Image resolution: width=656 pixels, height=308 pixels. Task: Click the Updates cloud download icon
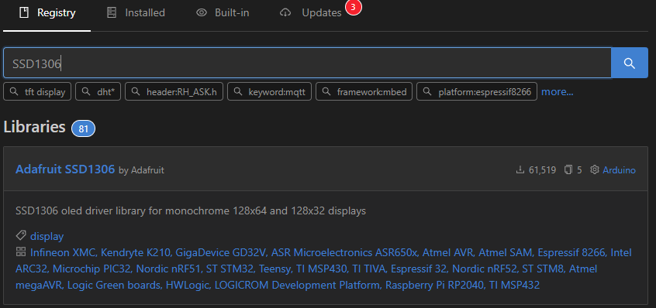click(x=285, y=13)
